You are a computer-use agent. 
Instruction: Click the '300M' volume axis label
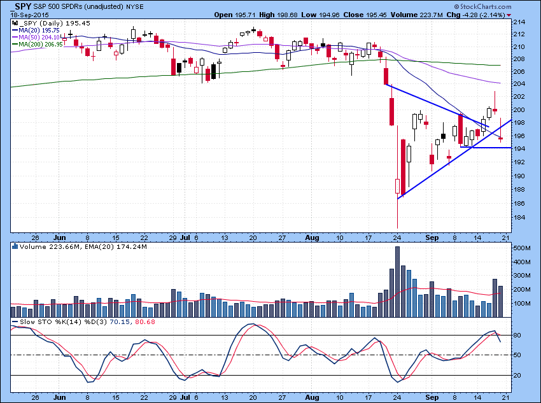[522, 275]
